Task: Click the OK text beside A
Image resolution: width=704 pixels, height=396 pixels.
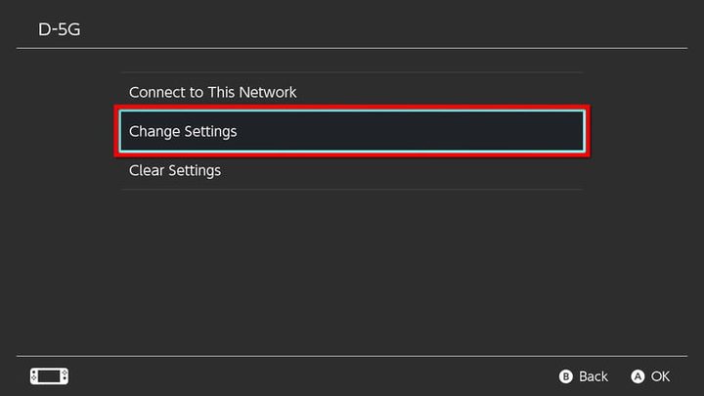Action: [x=661, y=376]
